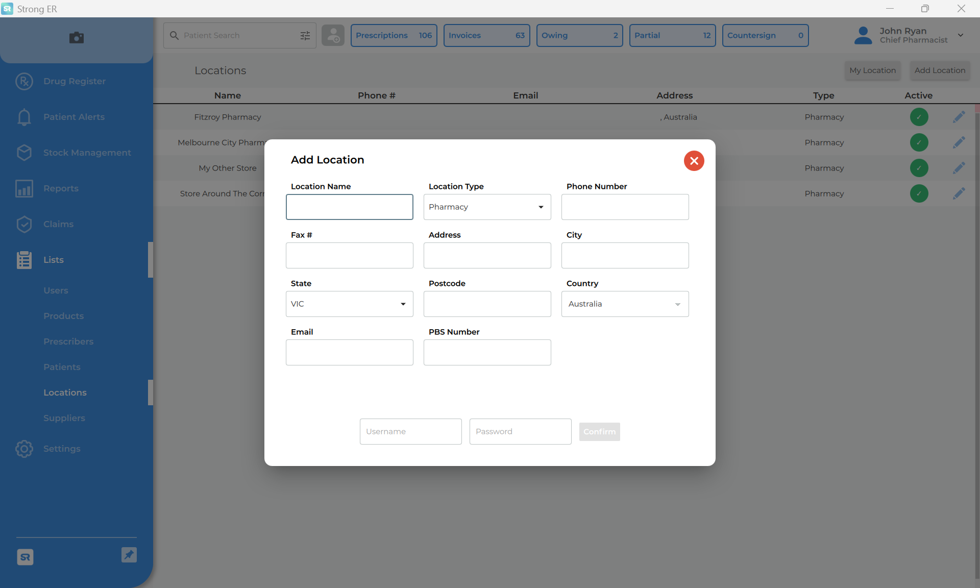
Task: Toggle active status for Fitzroy Pharmacy
Action: coord(919,117)
